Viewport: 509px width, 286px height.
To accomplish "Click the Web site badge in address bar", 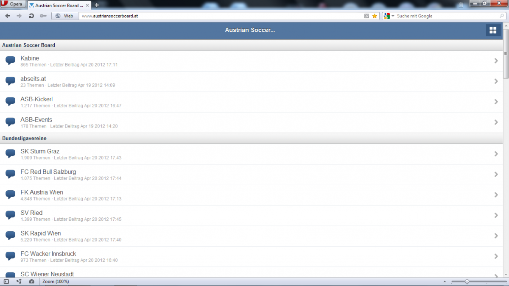I will pyautogui.click(x=65, y=16).
